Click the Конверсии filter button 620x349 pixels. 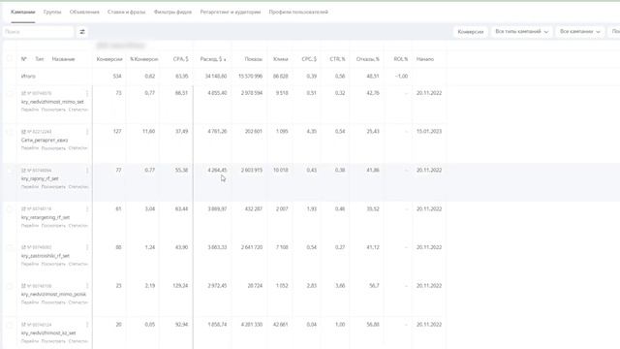click(471, 32)
